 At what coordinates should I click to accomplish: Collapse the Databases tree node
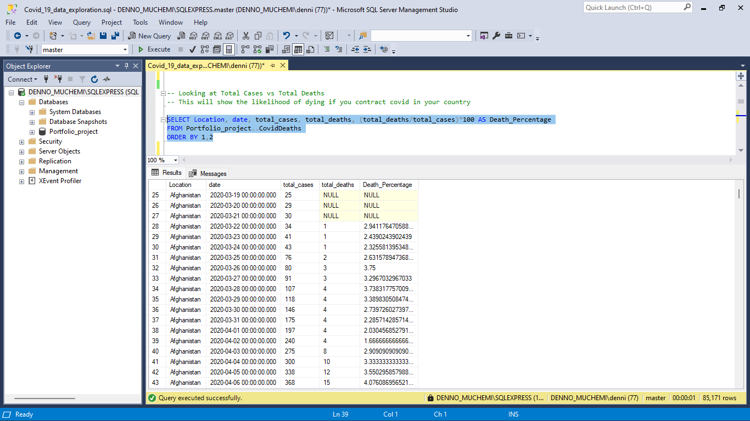pyautogui.click(x=22, y=102)
